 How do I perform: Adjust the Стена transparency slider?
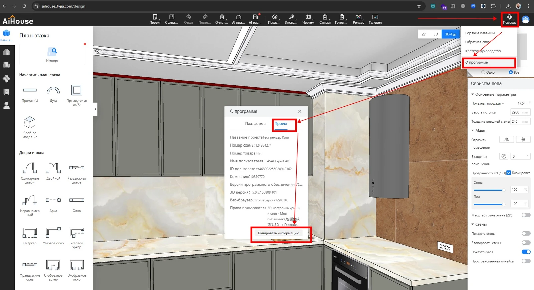click(x=503, y=190)
